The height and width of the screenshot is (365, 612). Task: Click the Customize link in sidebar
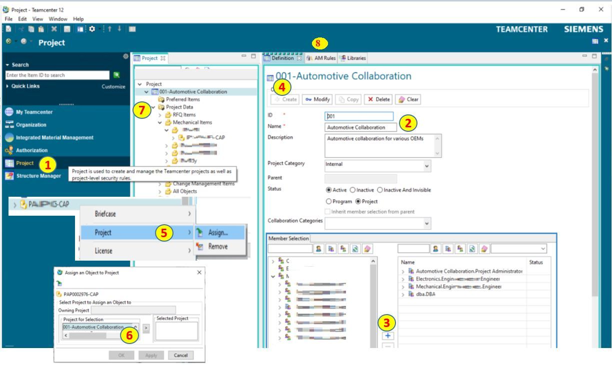pyautogui.click(x=113, y=86)
